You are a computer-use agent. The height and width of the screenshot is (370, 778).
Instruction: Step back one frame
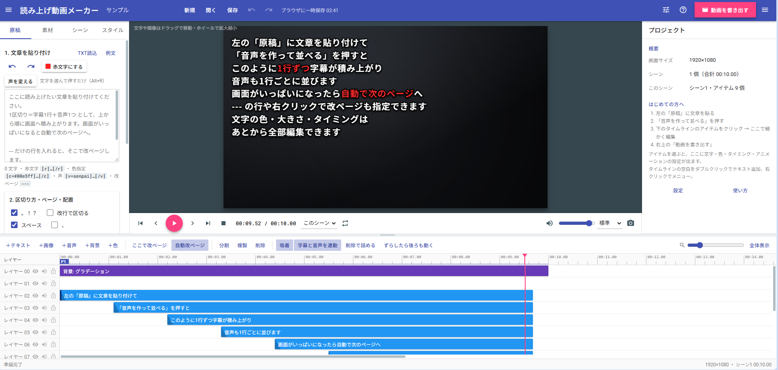click(x=156, y=223)
